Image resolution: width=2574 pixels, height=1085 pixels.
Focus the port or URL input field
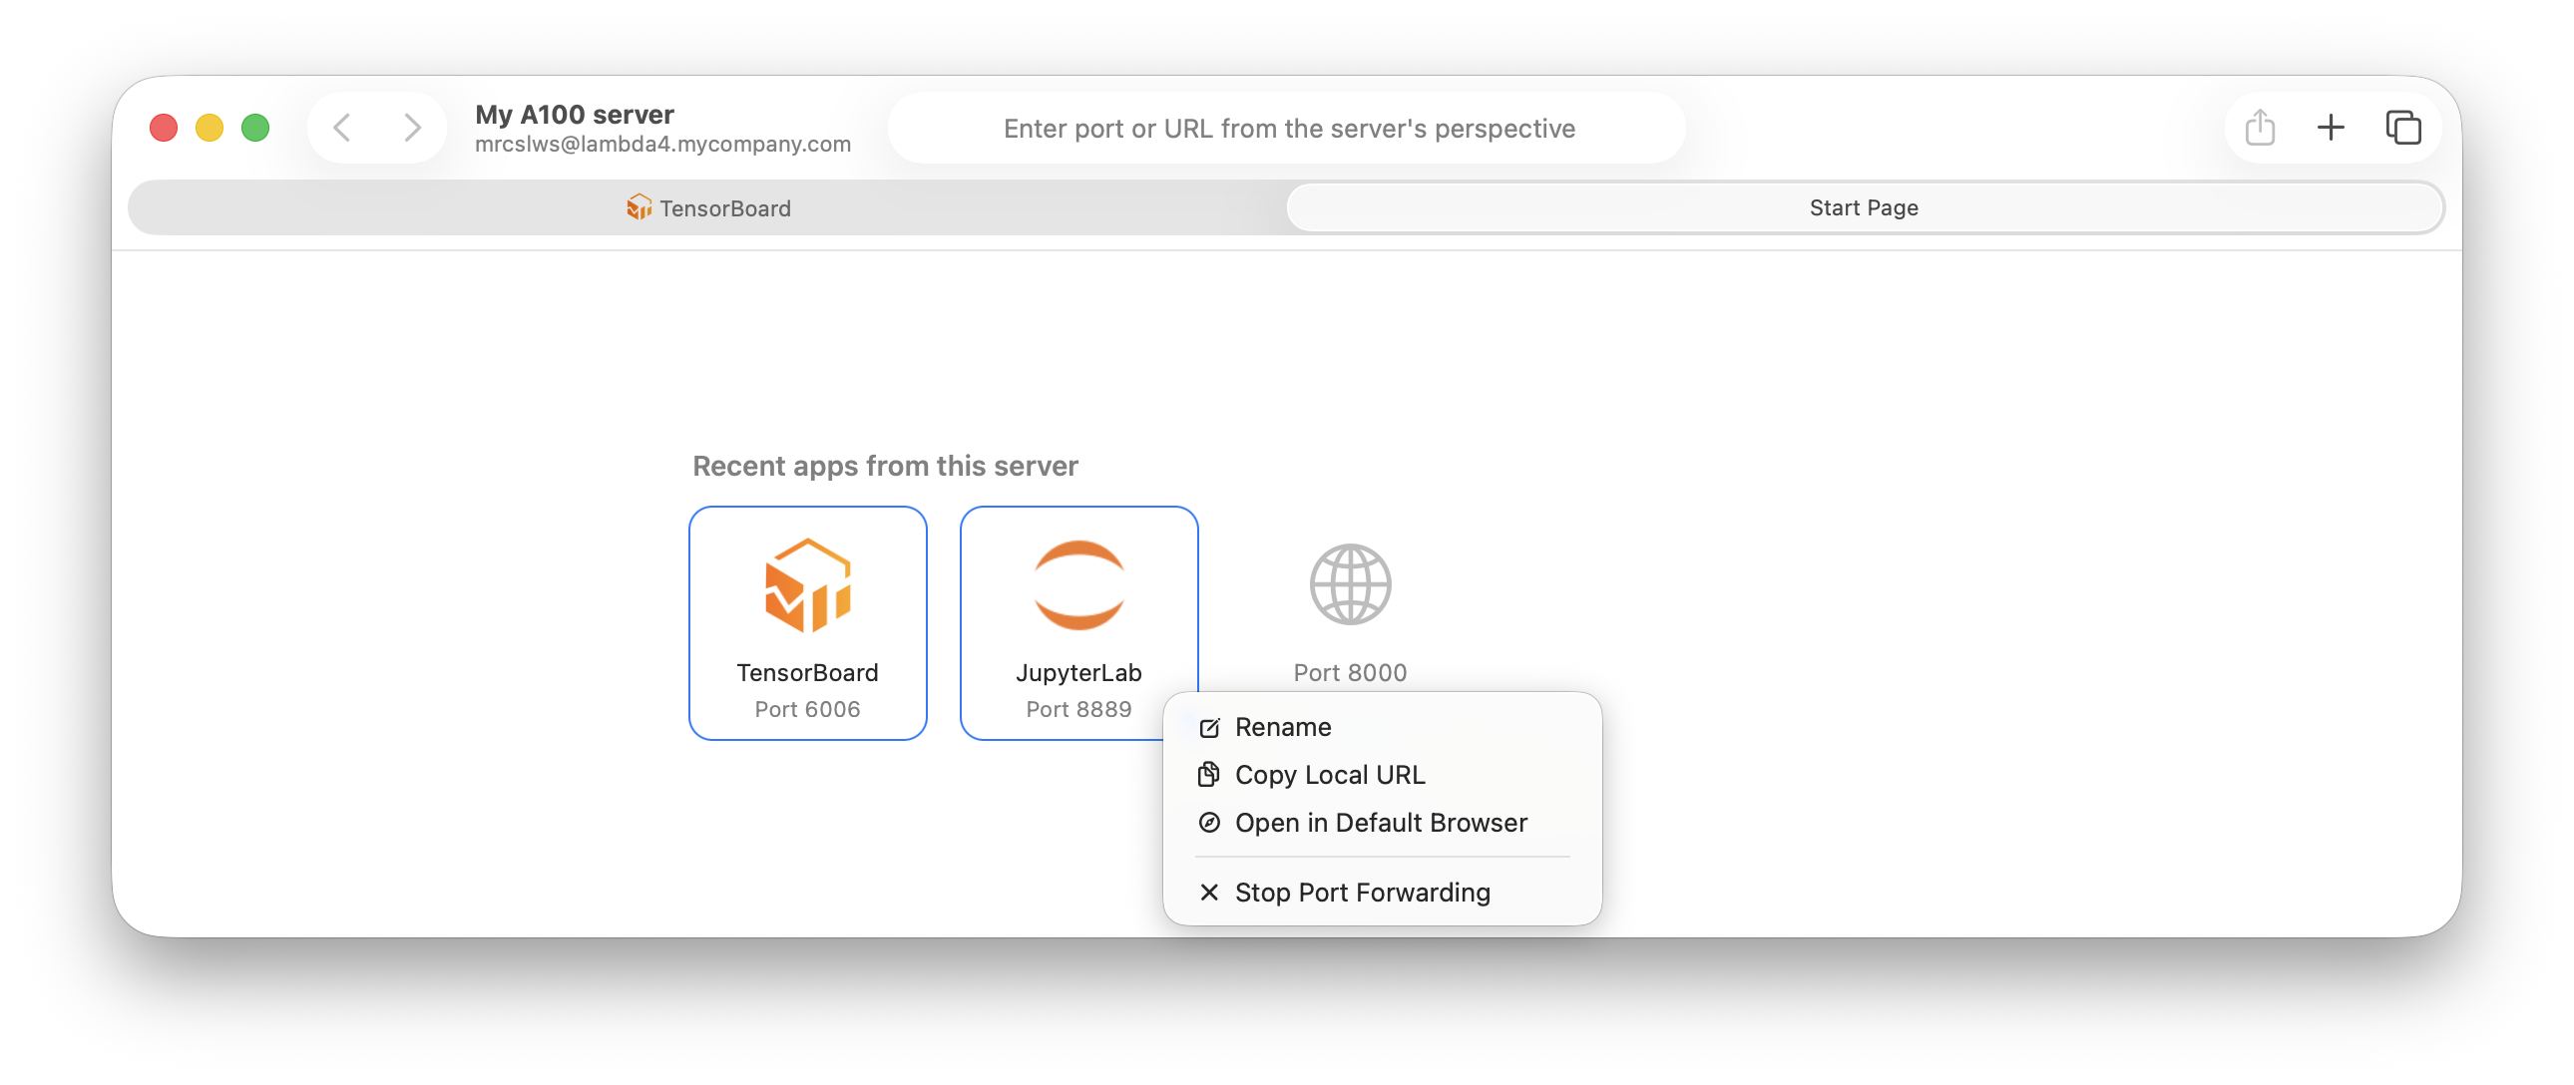1288,129
